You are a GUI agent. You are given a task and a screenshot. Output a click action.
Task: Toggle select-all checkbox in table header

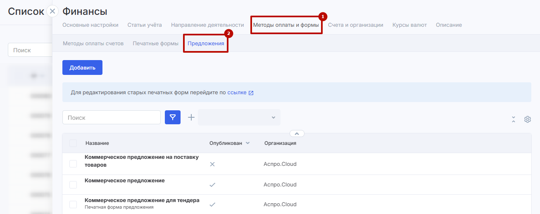(x=73, y=143)
